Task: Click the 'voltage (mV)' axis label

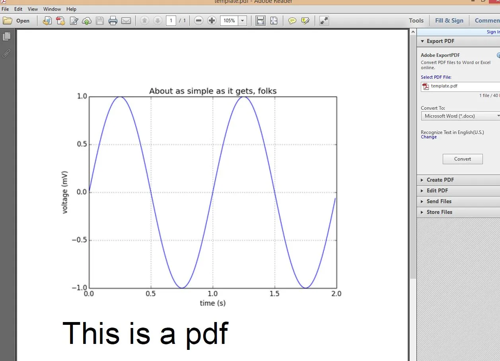Action: [65, 192]
